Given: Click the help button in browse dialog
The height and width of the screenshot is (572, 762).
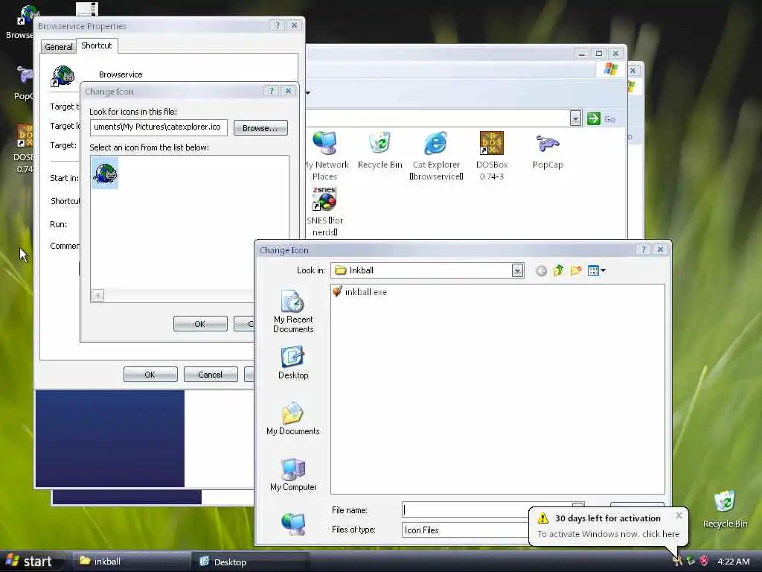Looking at the screenshot, I should click(644, 250).
